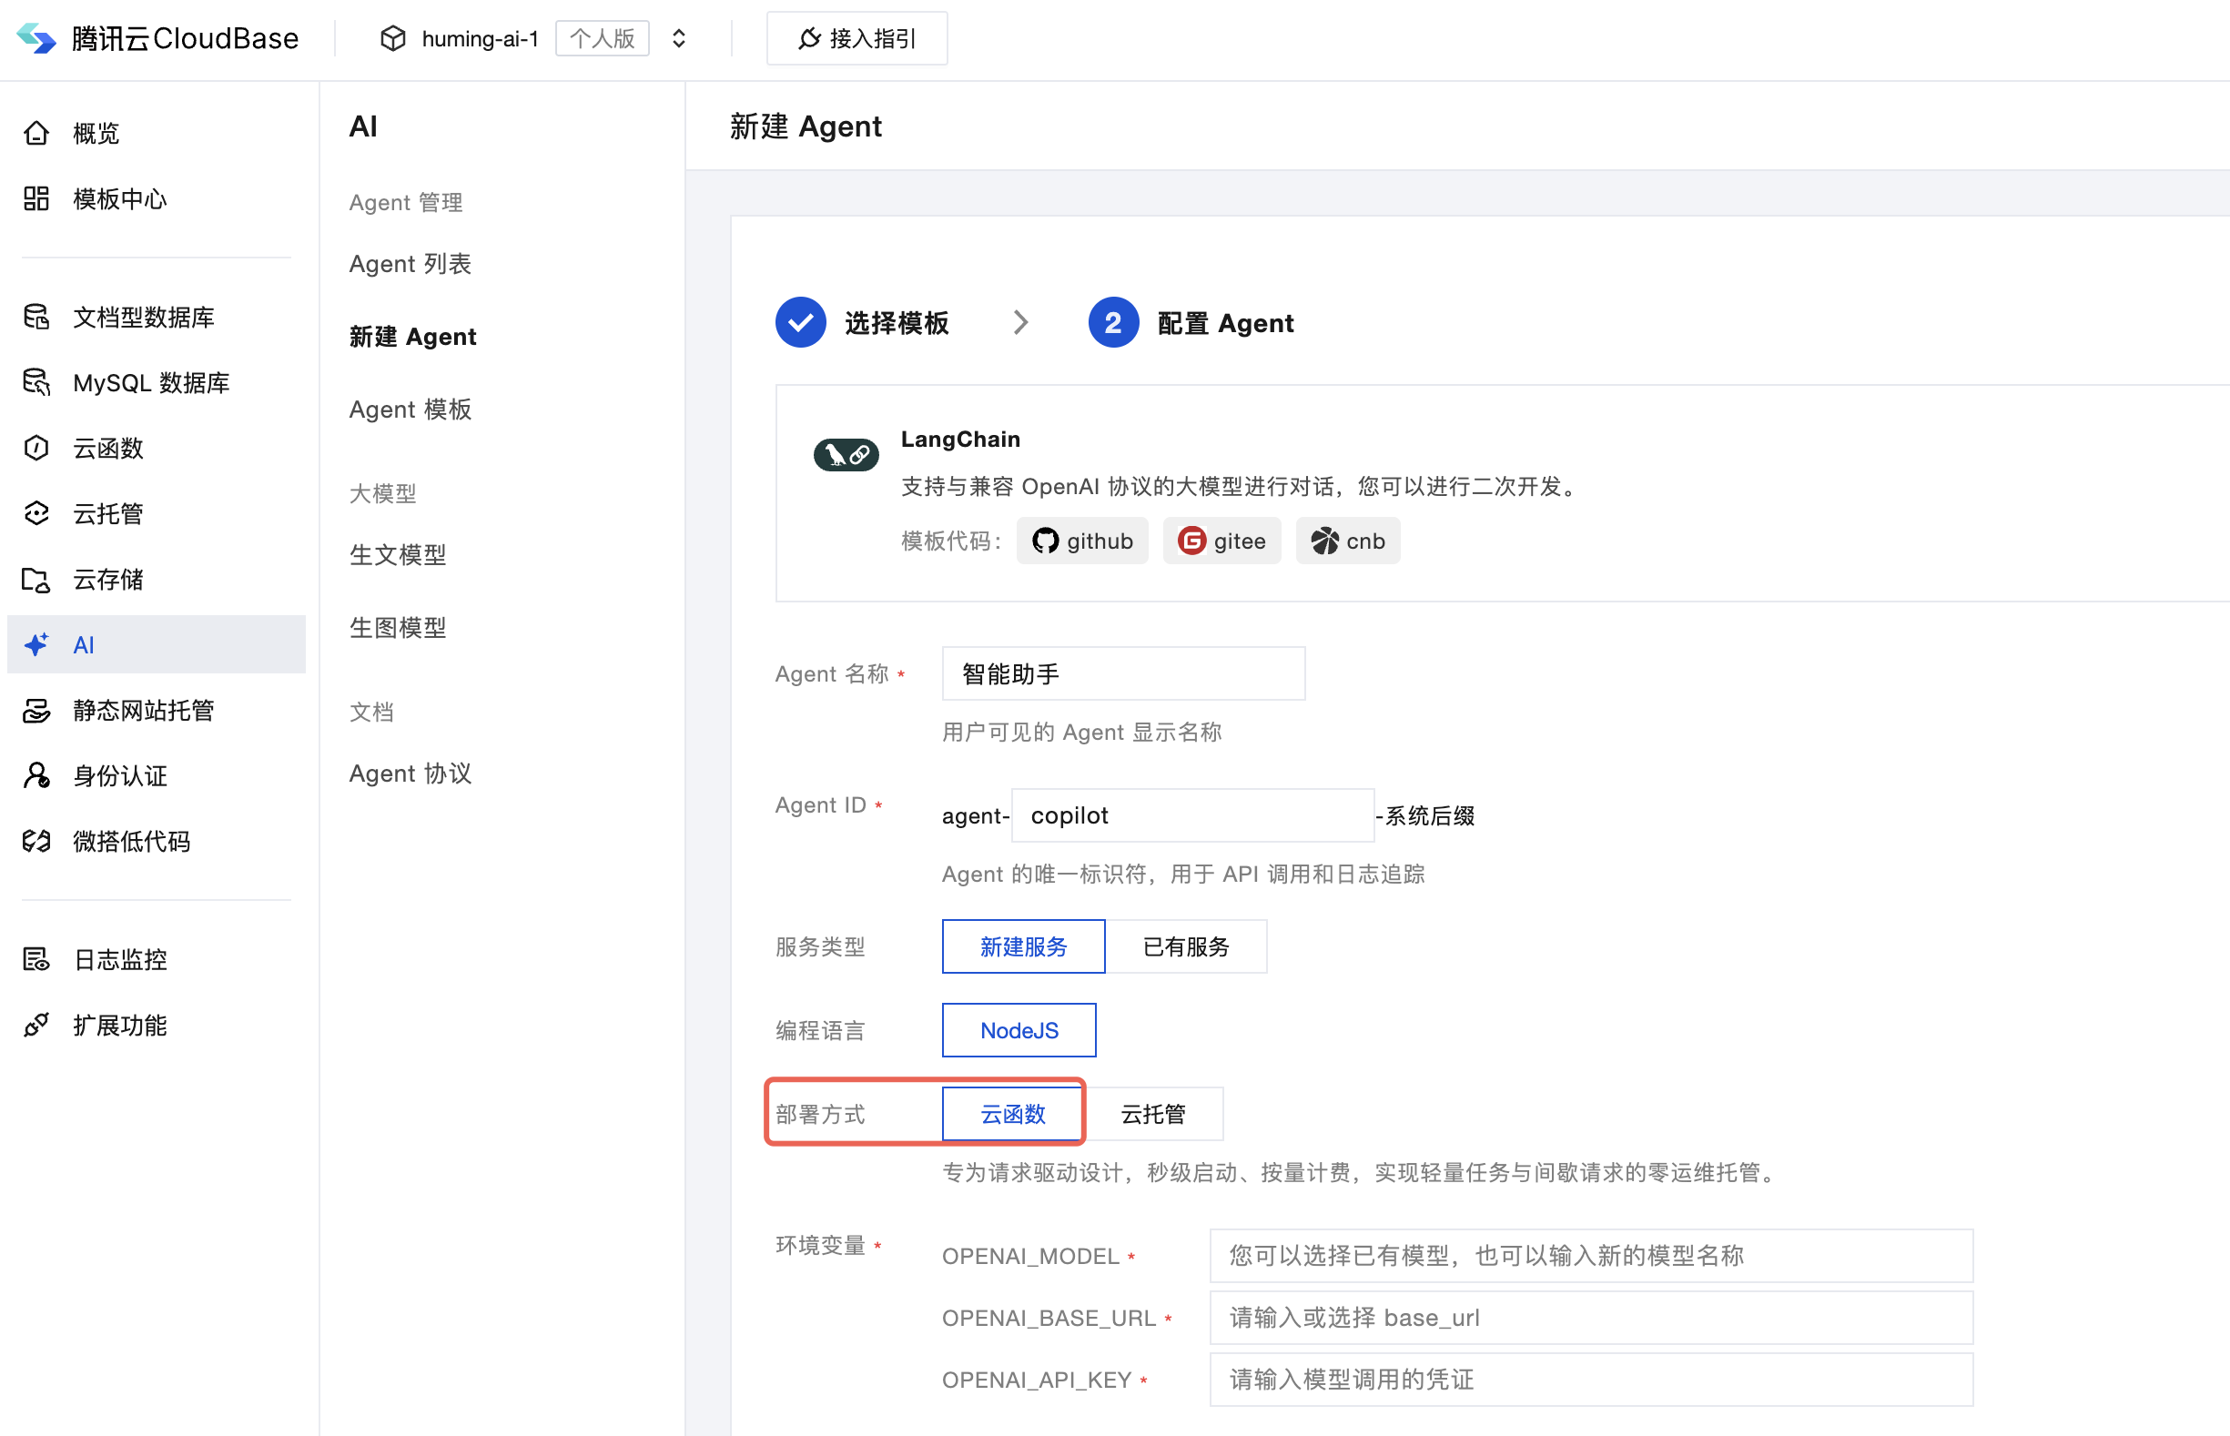
Task: Open the OPENAI_BASE_URL combo field
Action: (x=1590, y=1317)
